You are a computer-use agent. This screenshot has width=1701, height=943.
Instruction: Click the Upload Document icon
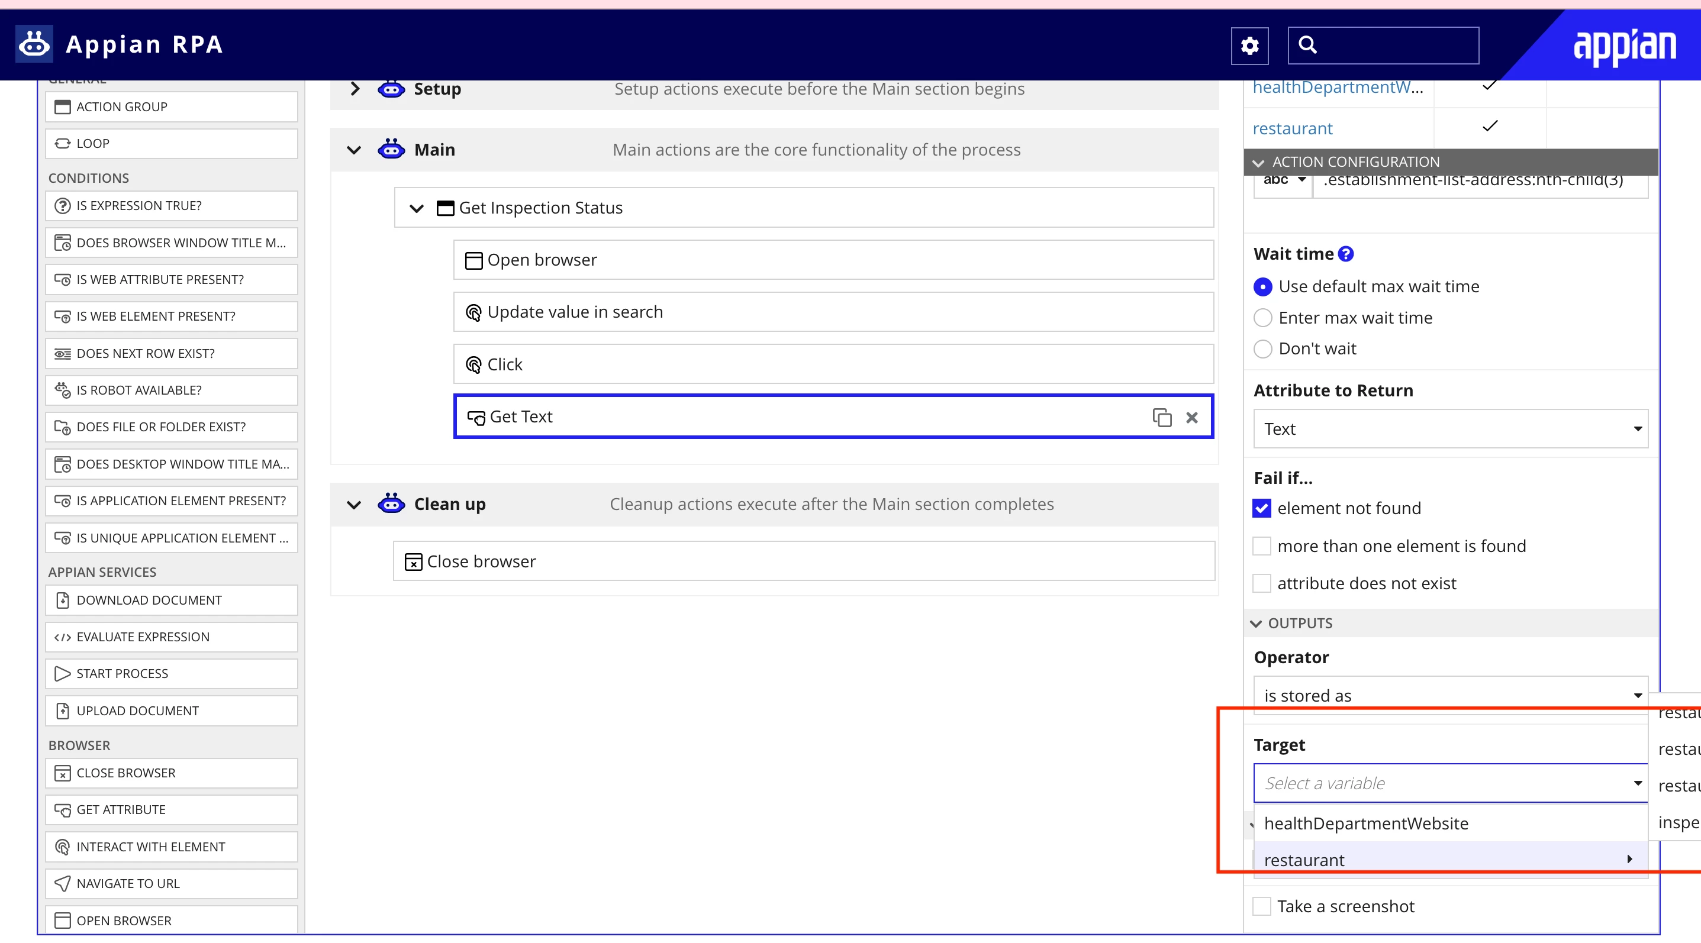63,711
